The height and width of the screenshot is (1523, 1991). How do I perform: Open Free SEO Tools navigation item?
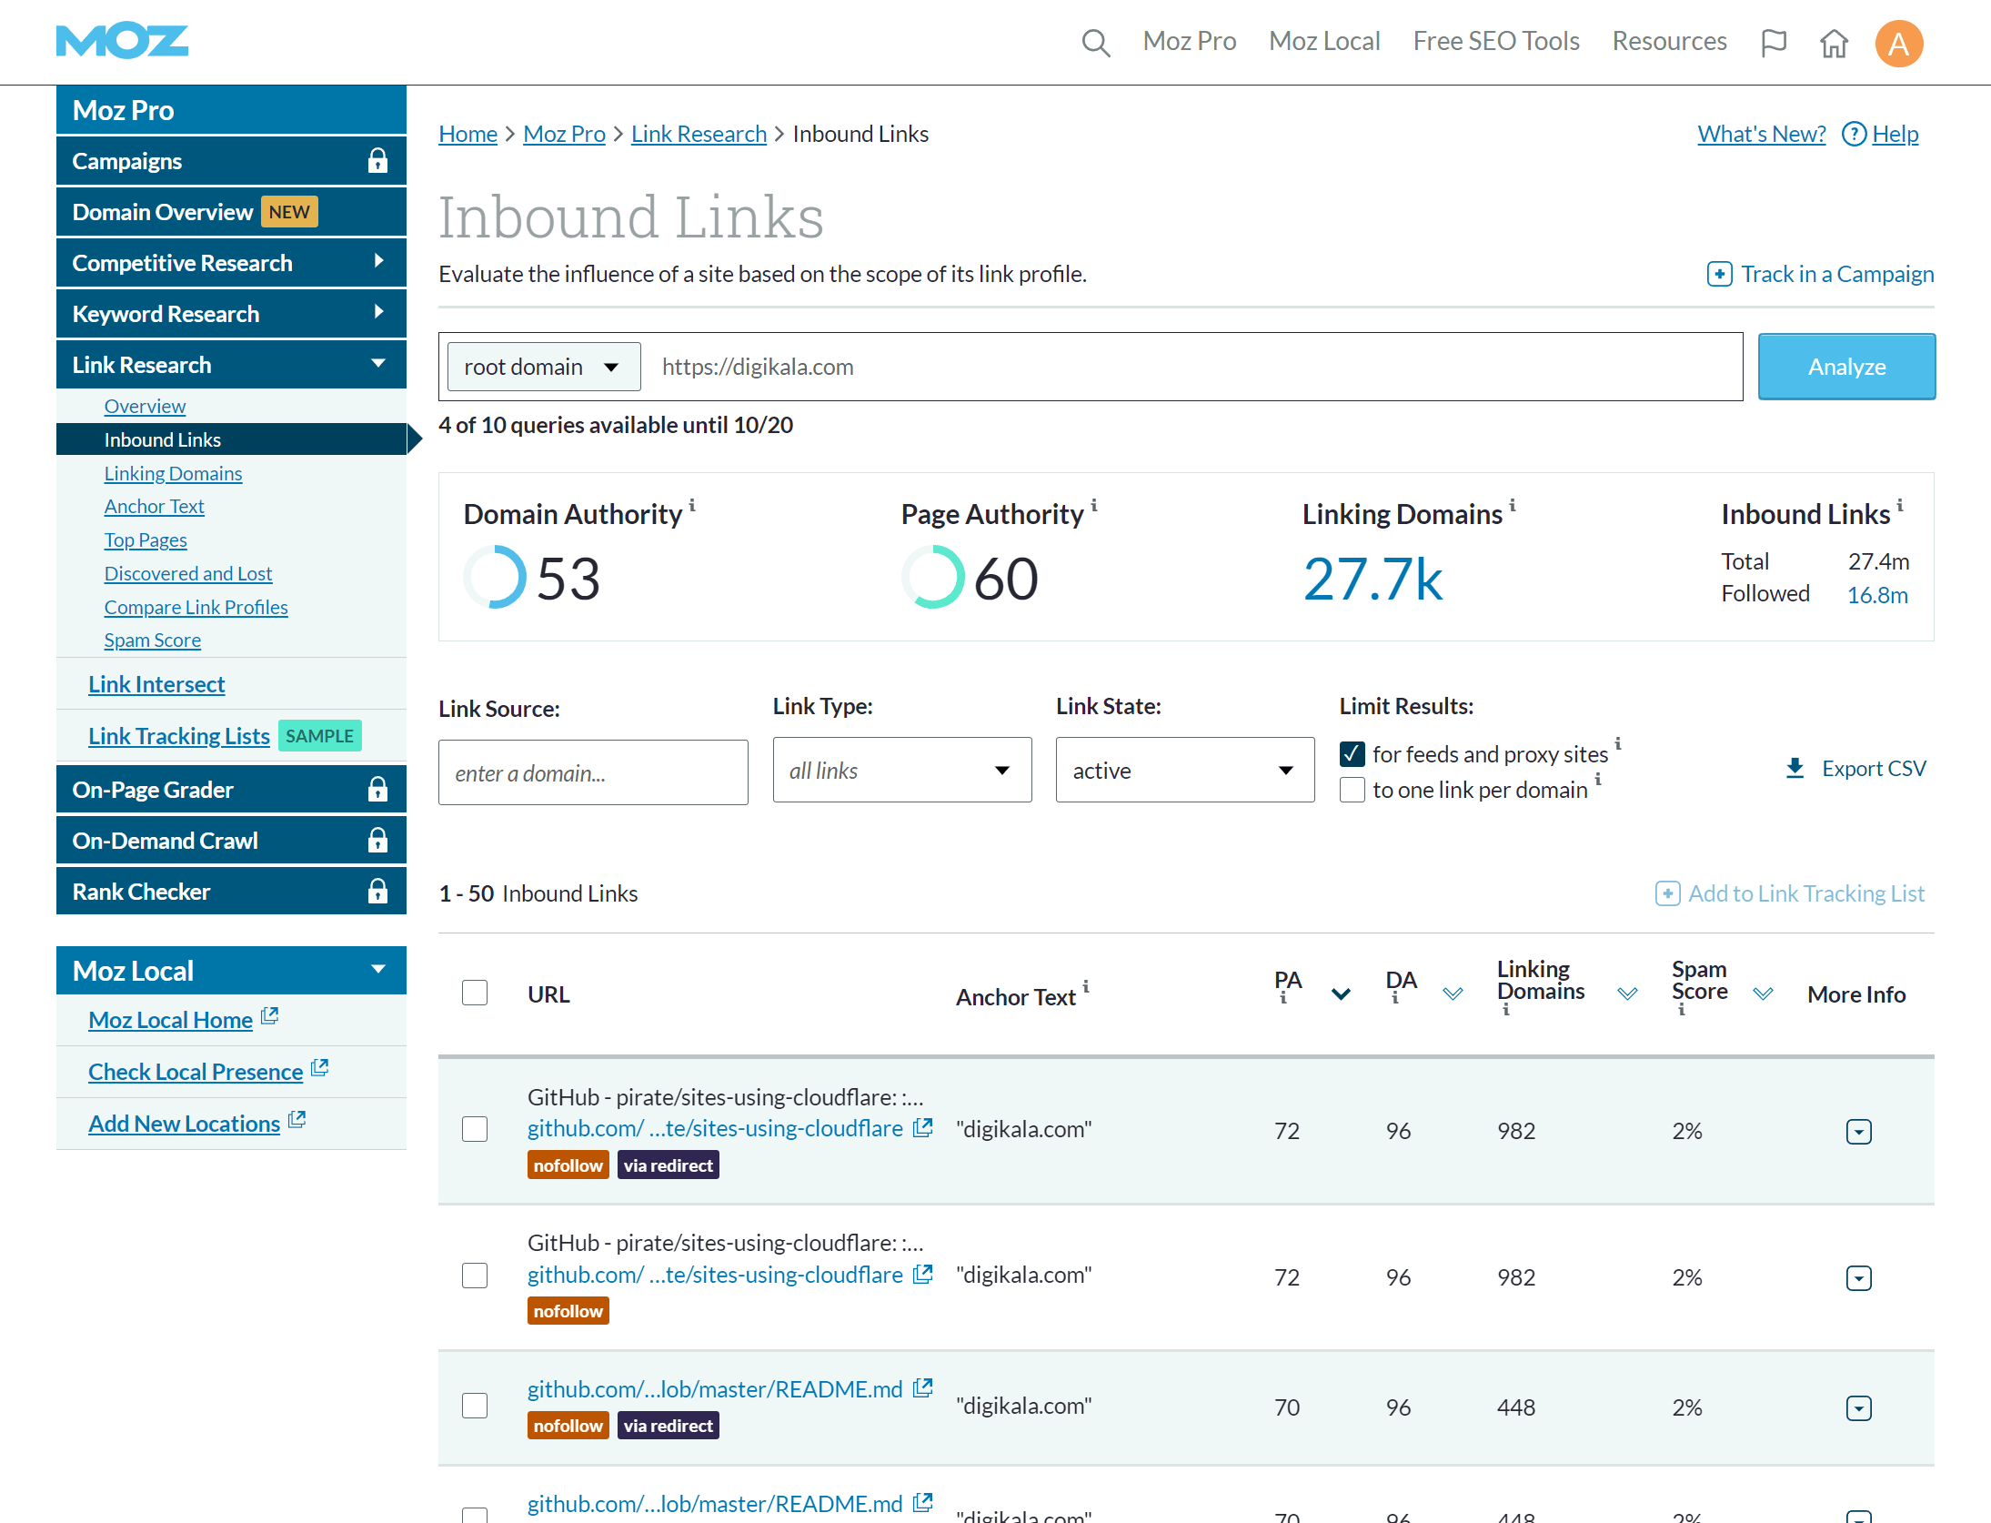point(1496,42)
